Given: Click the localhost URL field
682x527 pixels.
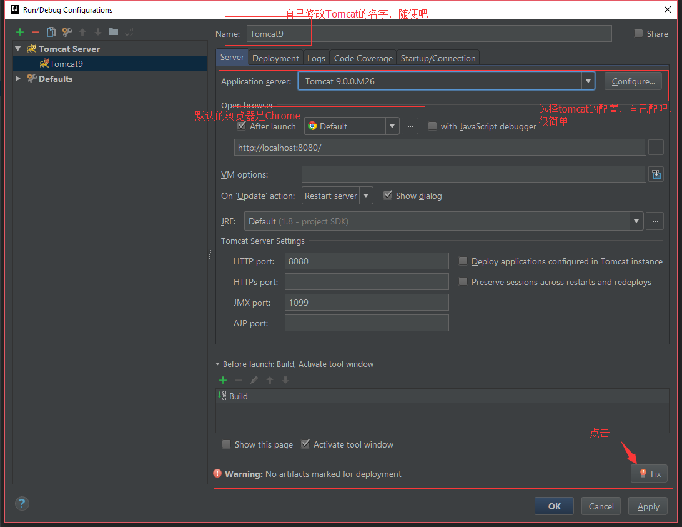Looking at the screenshot, I should point(440,148).
